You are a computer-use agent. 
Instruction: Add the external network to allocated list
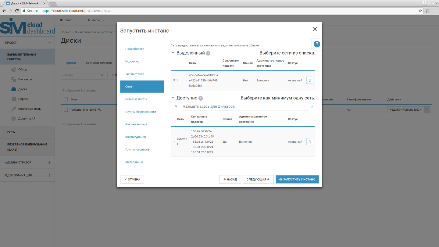[x=309, y=142]
